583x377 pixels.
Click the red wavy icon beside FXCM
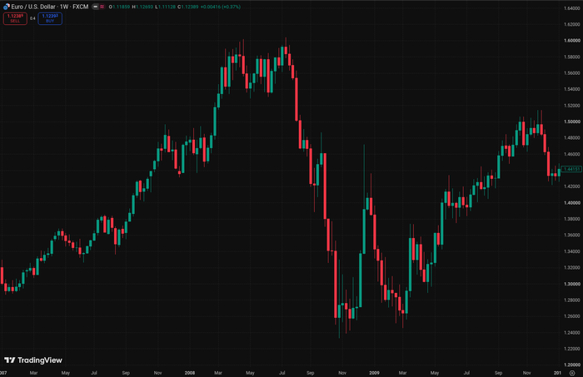point(102,7)
